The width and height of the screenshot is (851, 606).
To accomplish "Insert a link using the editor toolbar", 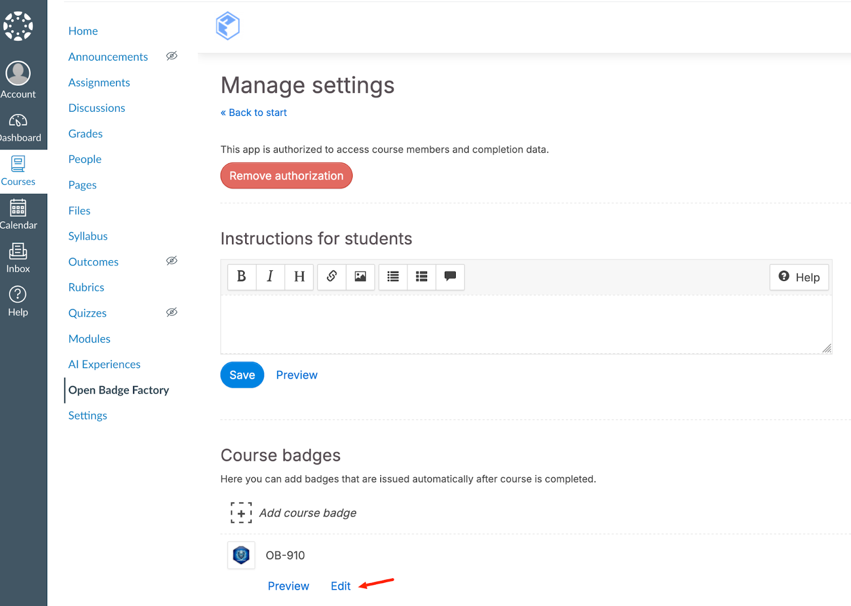I will (x=332, y=277).
